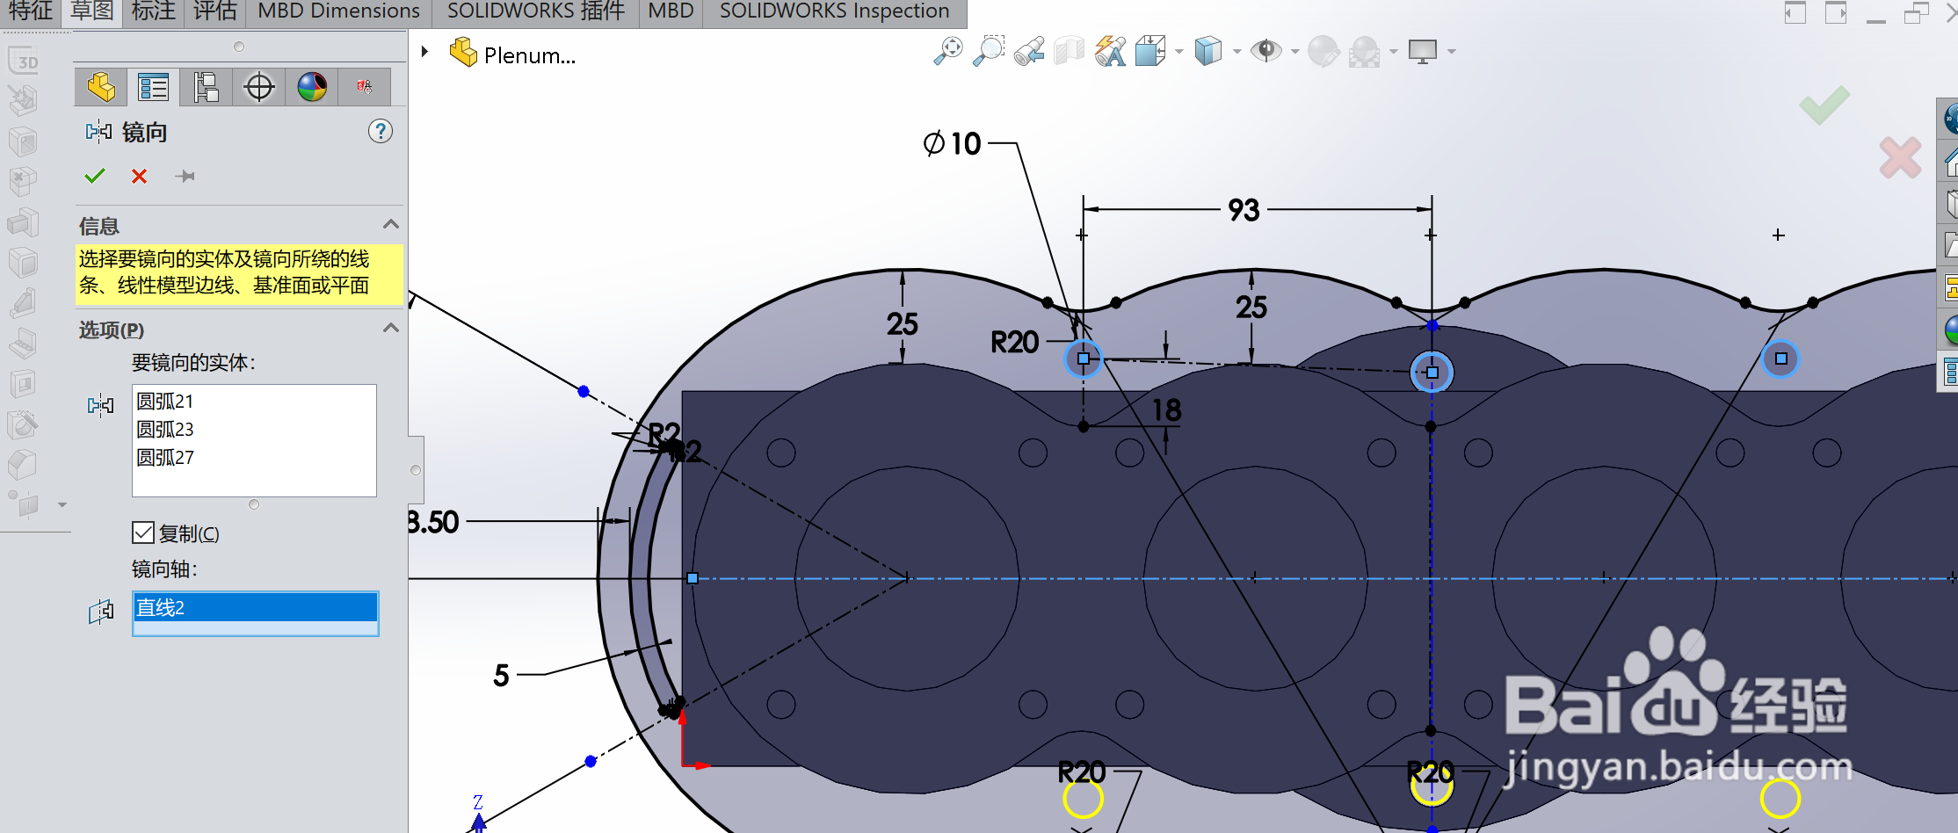Switch to the 草图 tab

tap(91, 11)
